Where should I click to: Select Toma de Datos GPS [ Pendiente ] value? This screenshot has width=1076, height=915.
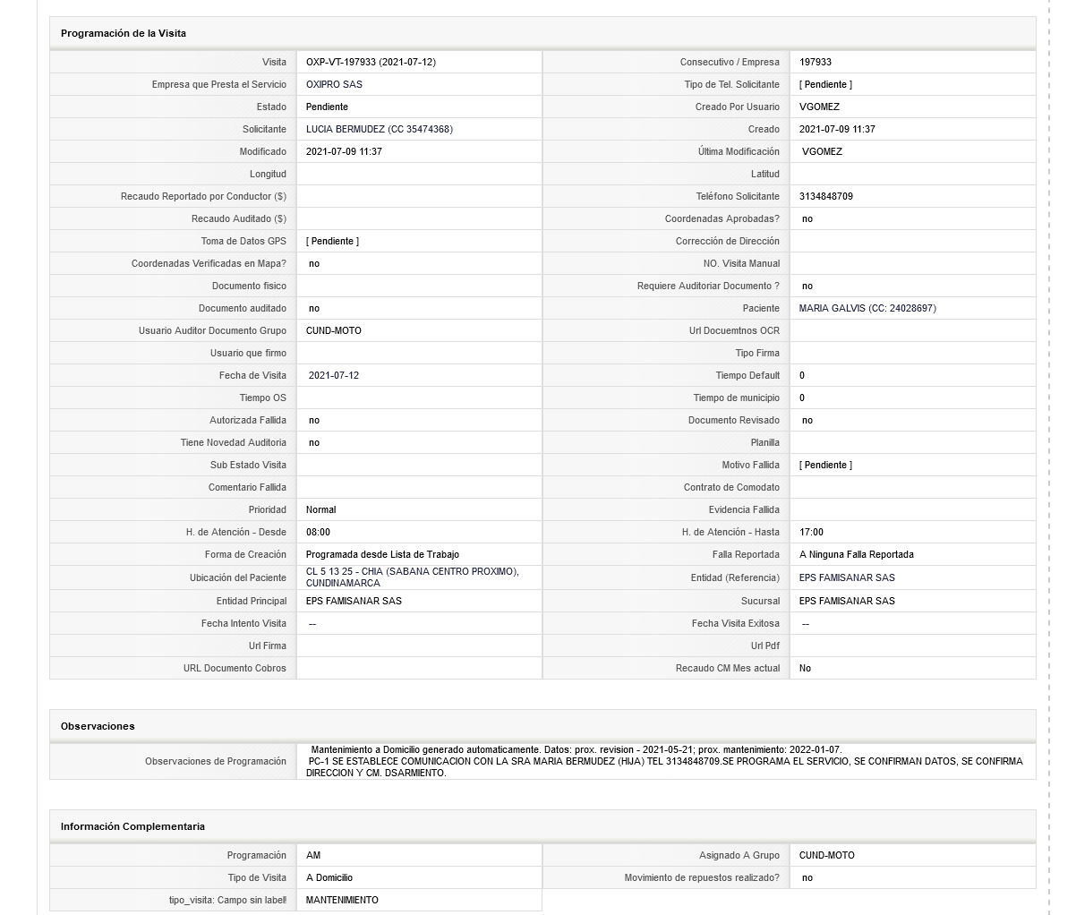click(x=332, y=241)
